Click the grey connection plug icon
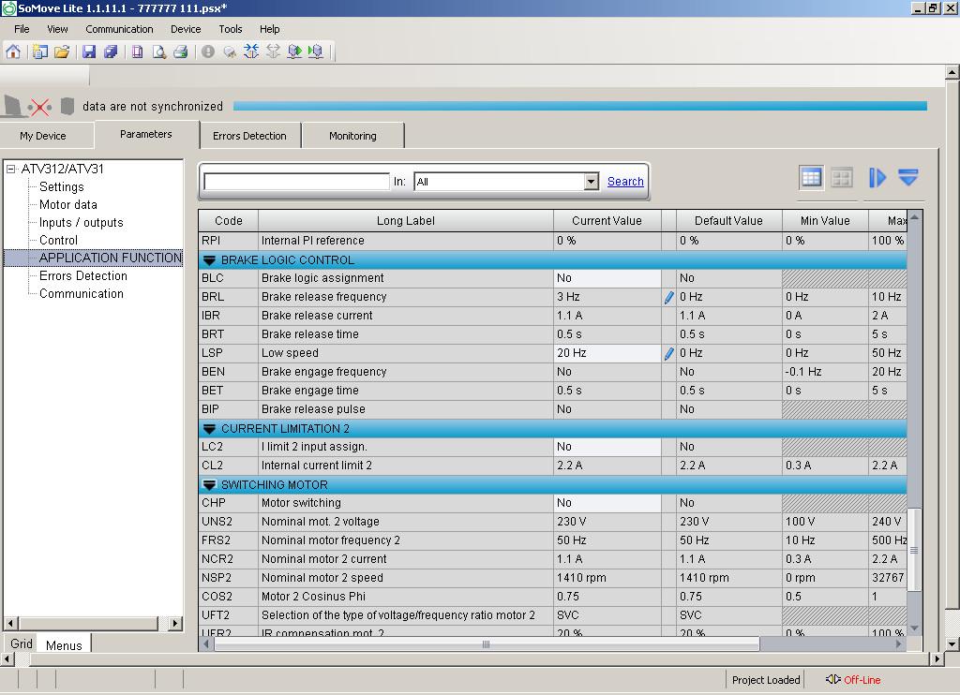Screen dimensions: 960x695 [230, 52]
